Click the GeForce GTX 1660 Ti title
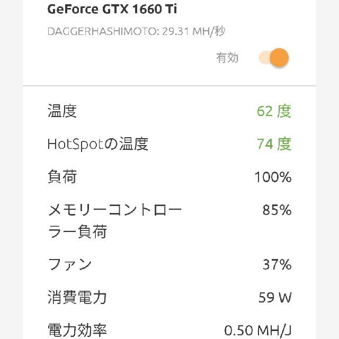This screenshot has width=339, height=339. (112, 9)
